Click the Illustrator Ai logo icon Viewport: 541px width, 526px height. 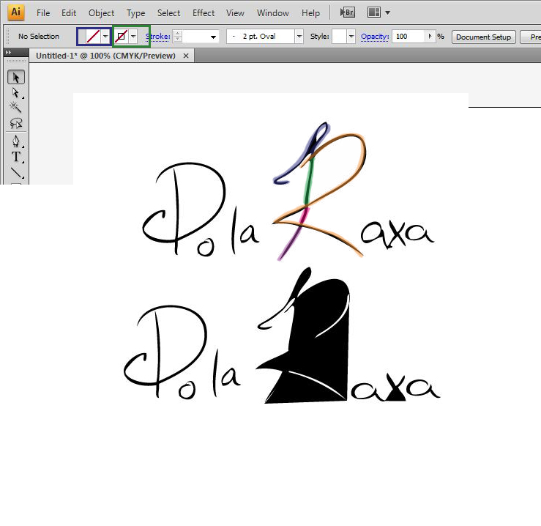(15, 12)
